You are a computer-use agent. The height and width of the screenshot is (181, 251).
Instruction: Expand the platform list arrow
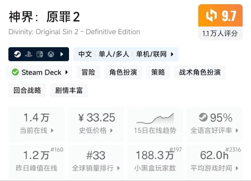click(x=62, y=54)
